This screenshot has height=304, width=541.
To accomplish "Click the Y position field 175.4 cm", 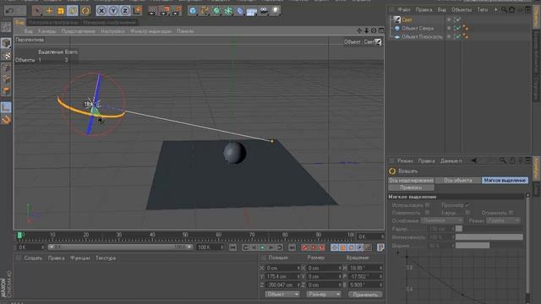I will pyautogui.click(x=282, y=276).
